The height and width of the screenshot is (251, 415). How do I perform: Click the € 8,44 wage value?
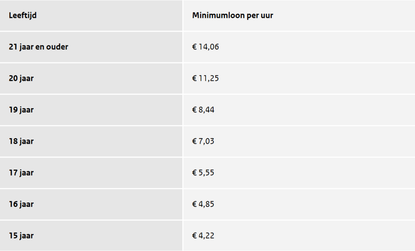[203, 110]
